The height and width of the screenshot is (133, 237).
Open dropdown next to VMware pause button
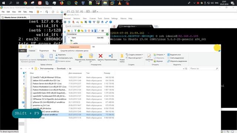[x=41, y=12]
